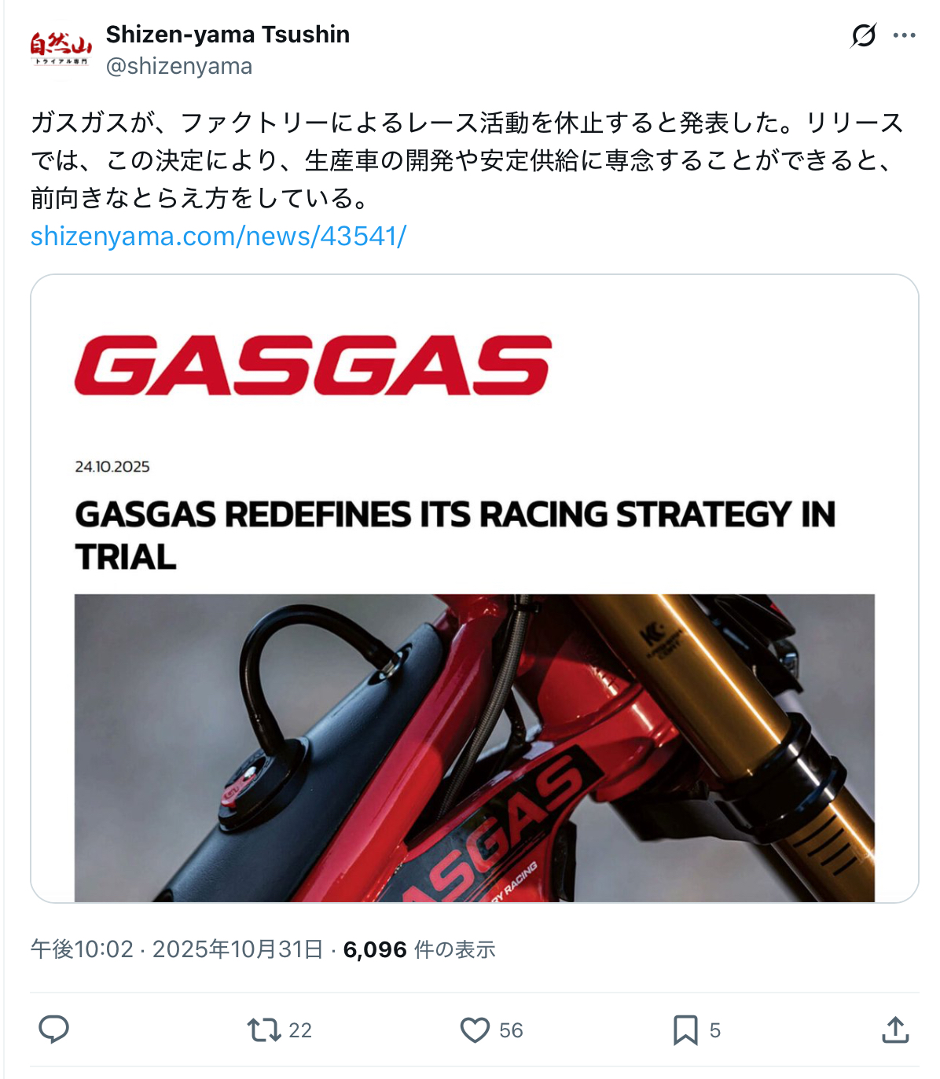Click the like count 56
This screenshot has height=1079, width=940.
[511, 1030]
